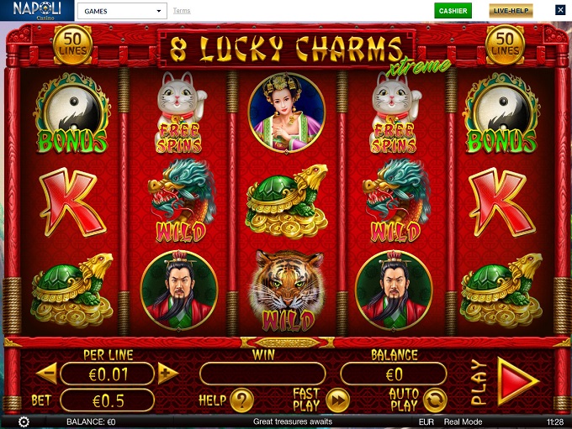Viewport: 572px width, 429px height.
Task: Toggle Fast Play mode
Action: click(x=337, y=400)
